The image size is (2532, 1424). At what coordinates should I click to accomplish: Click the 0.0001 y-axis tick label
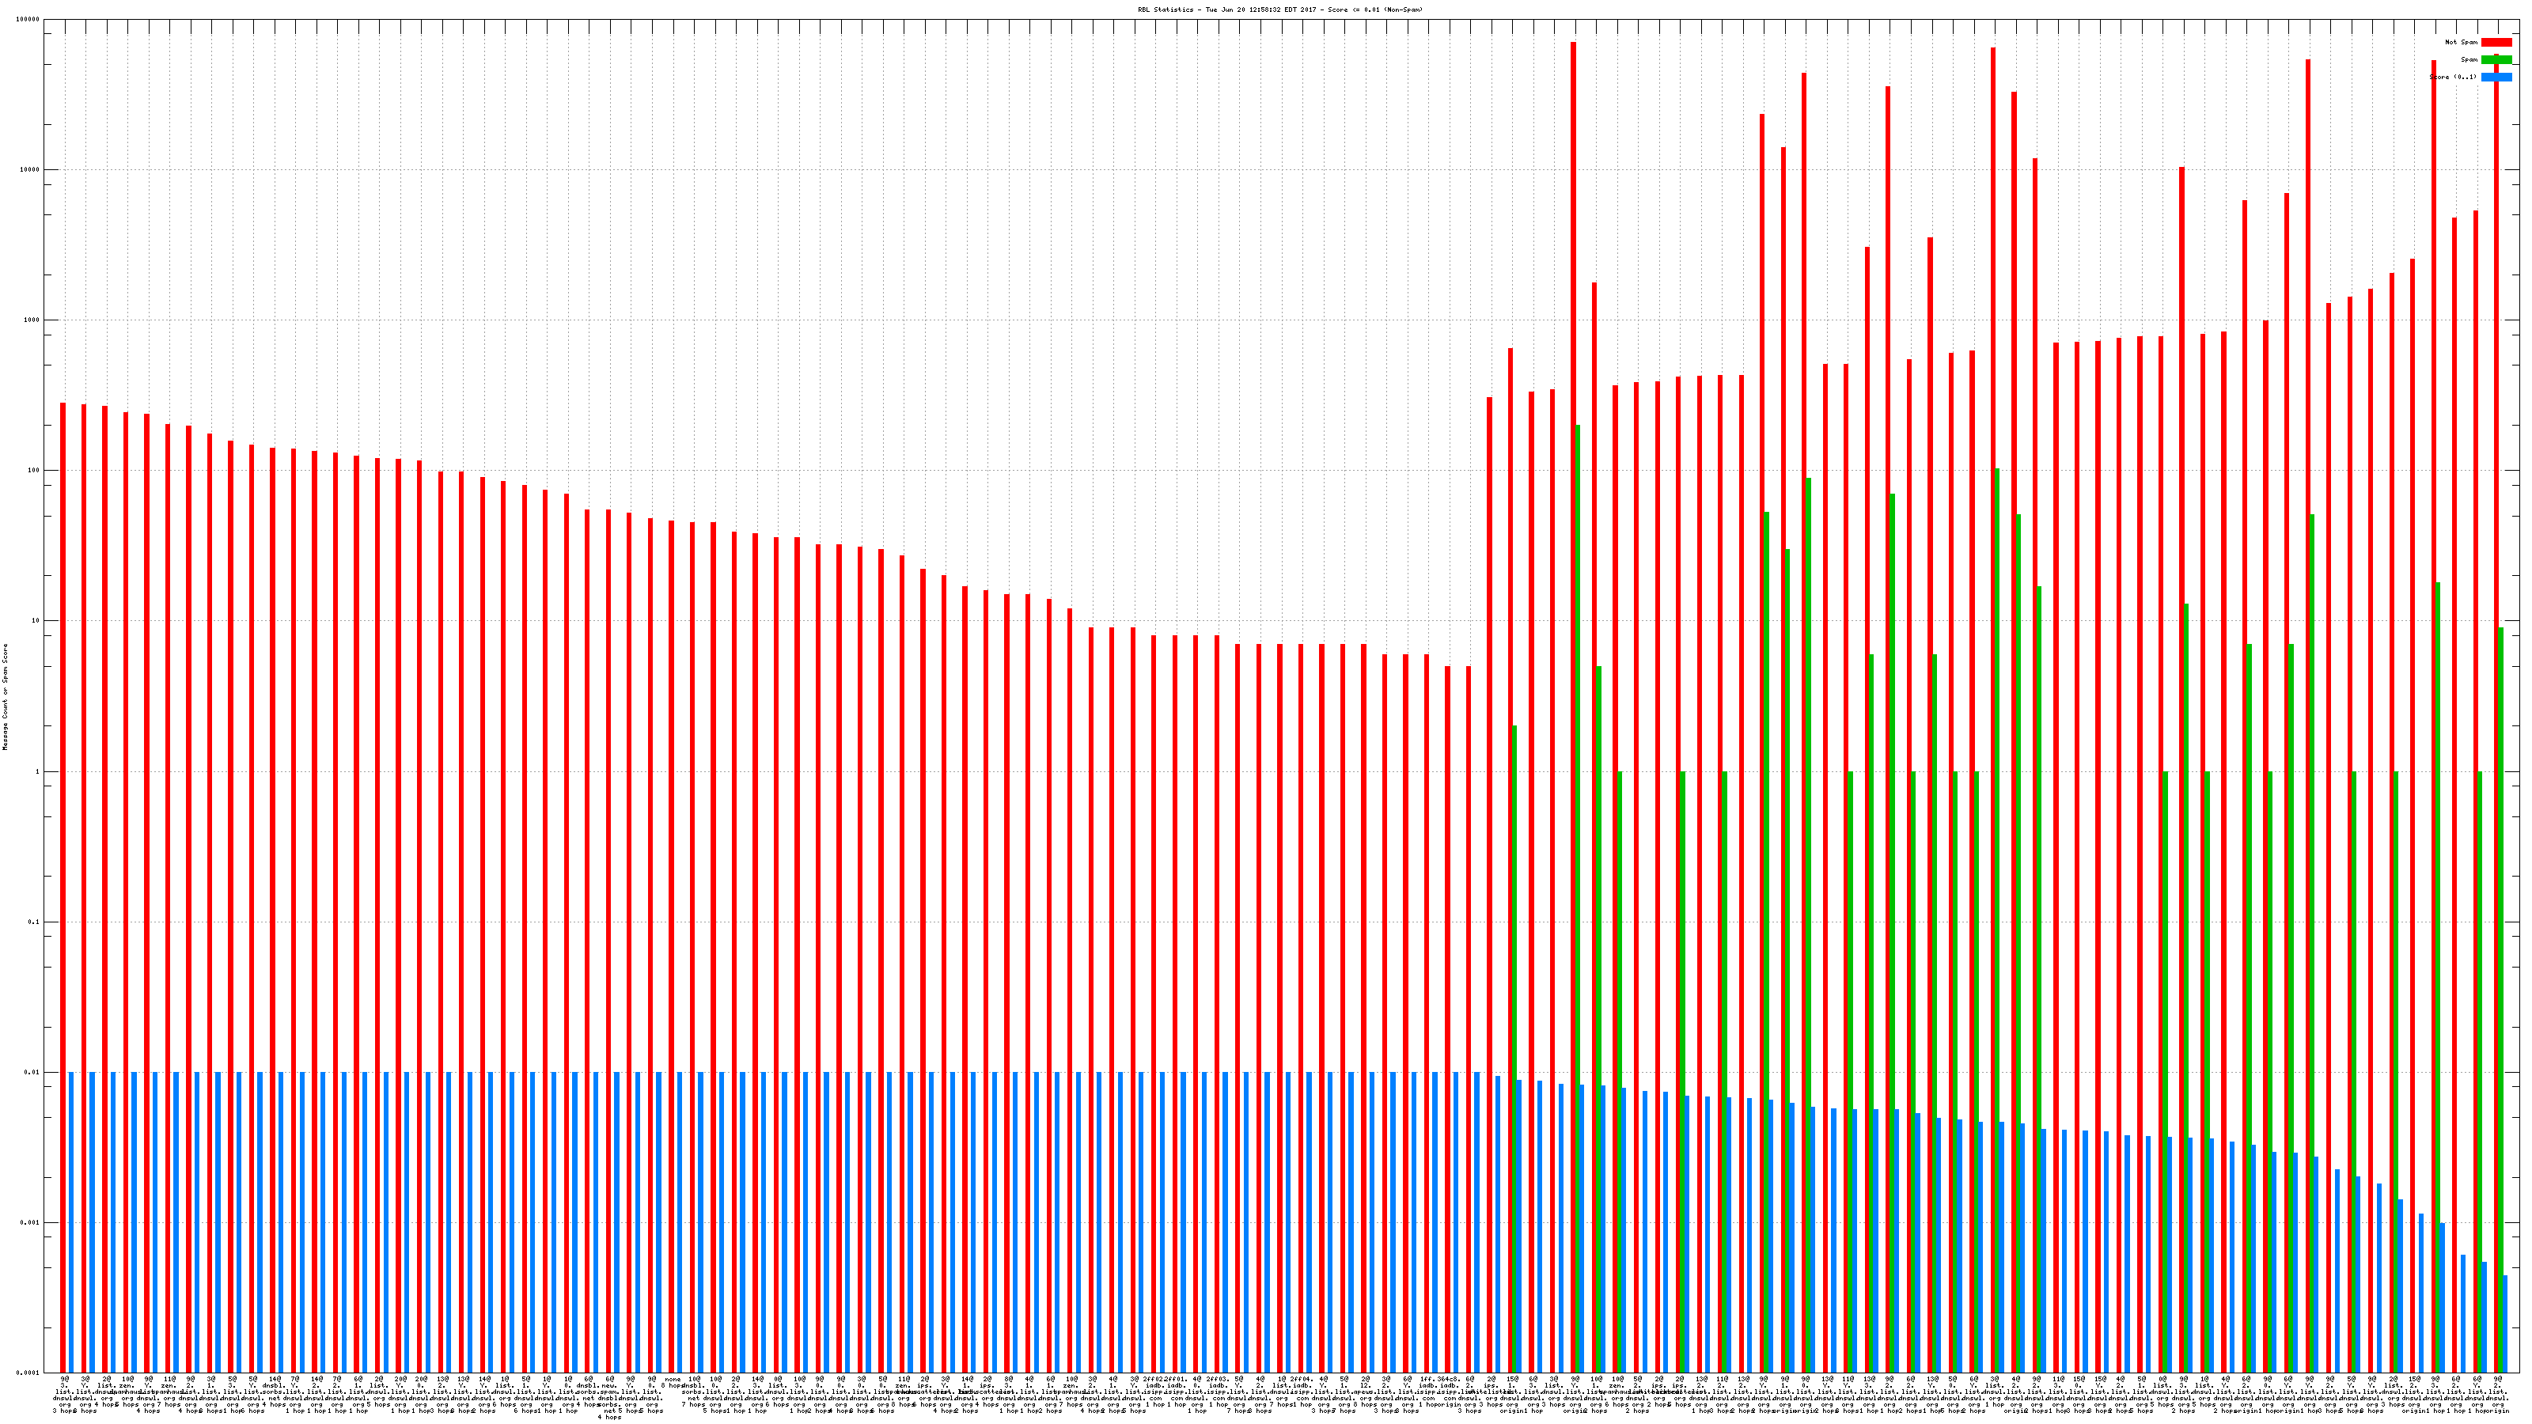click(29, 1373)
